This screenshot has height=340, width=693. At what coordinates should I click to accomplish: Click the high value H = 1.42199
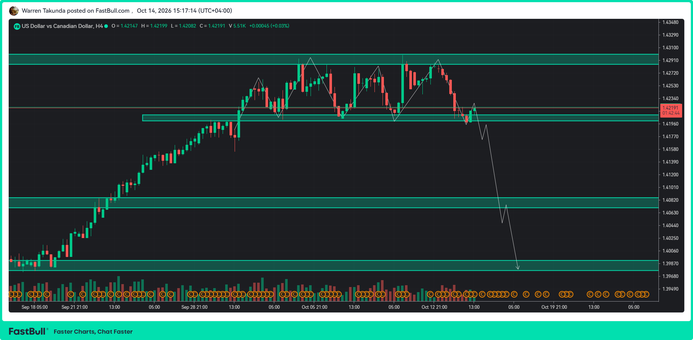click(154, 26)
